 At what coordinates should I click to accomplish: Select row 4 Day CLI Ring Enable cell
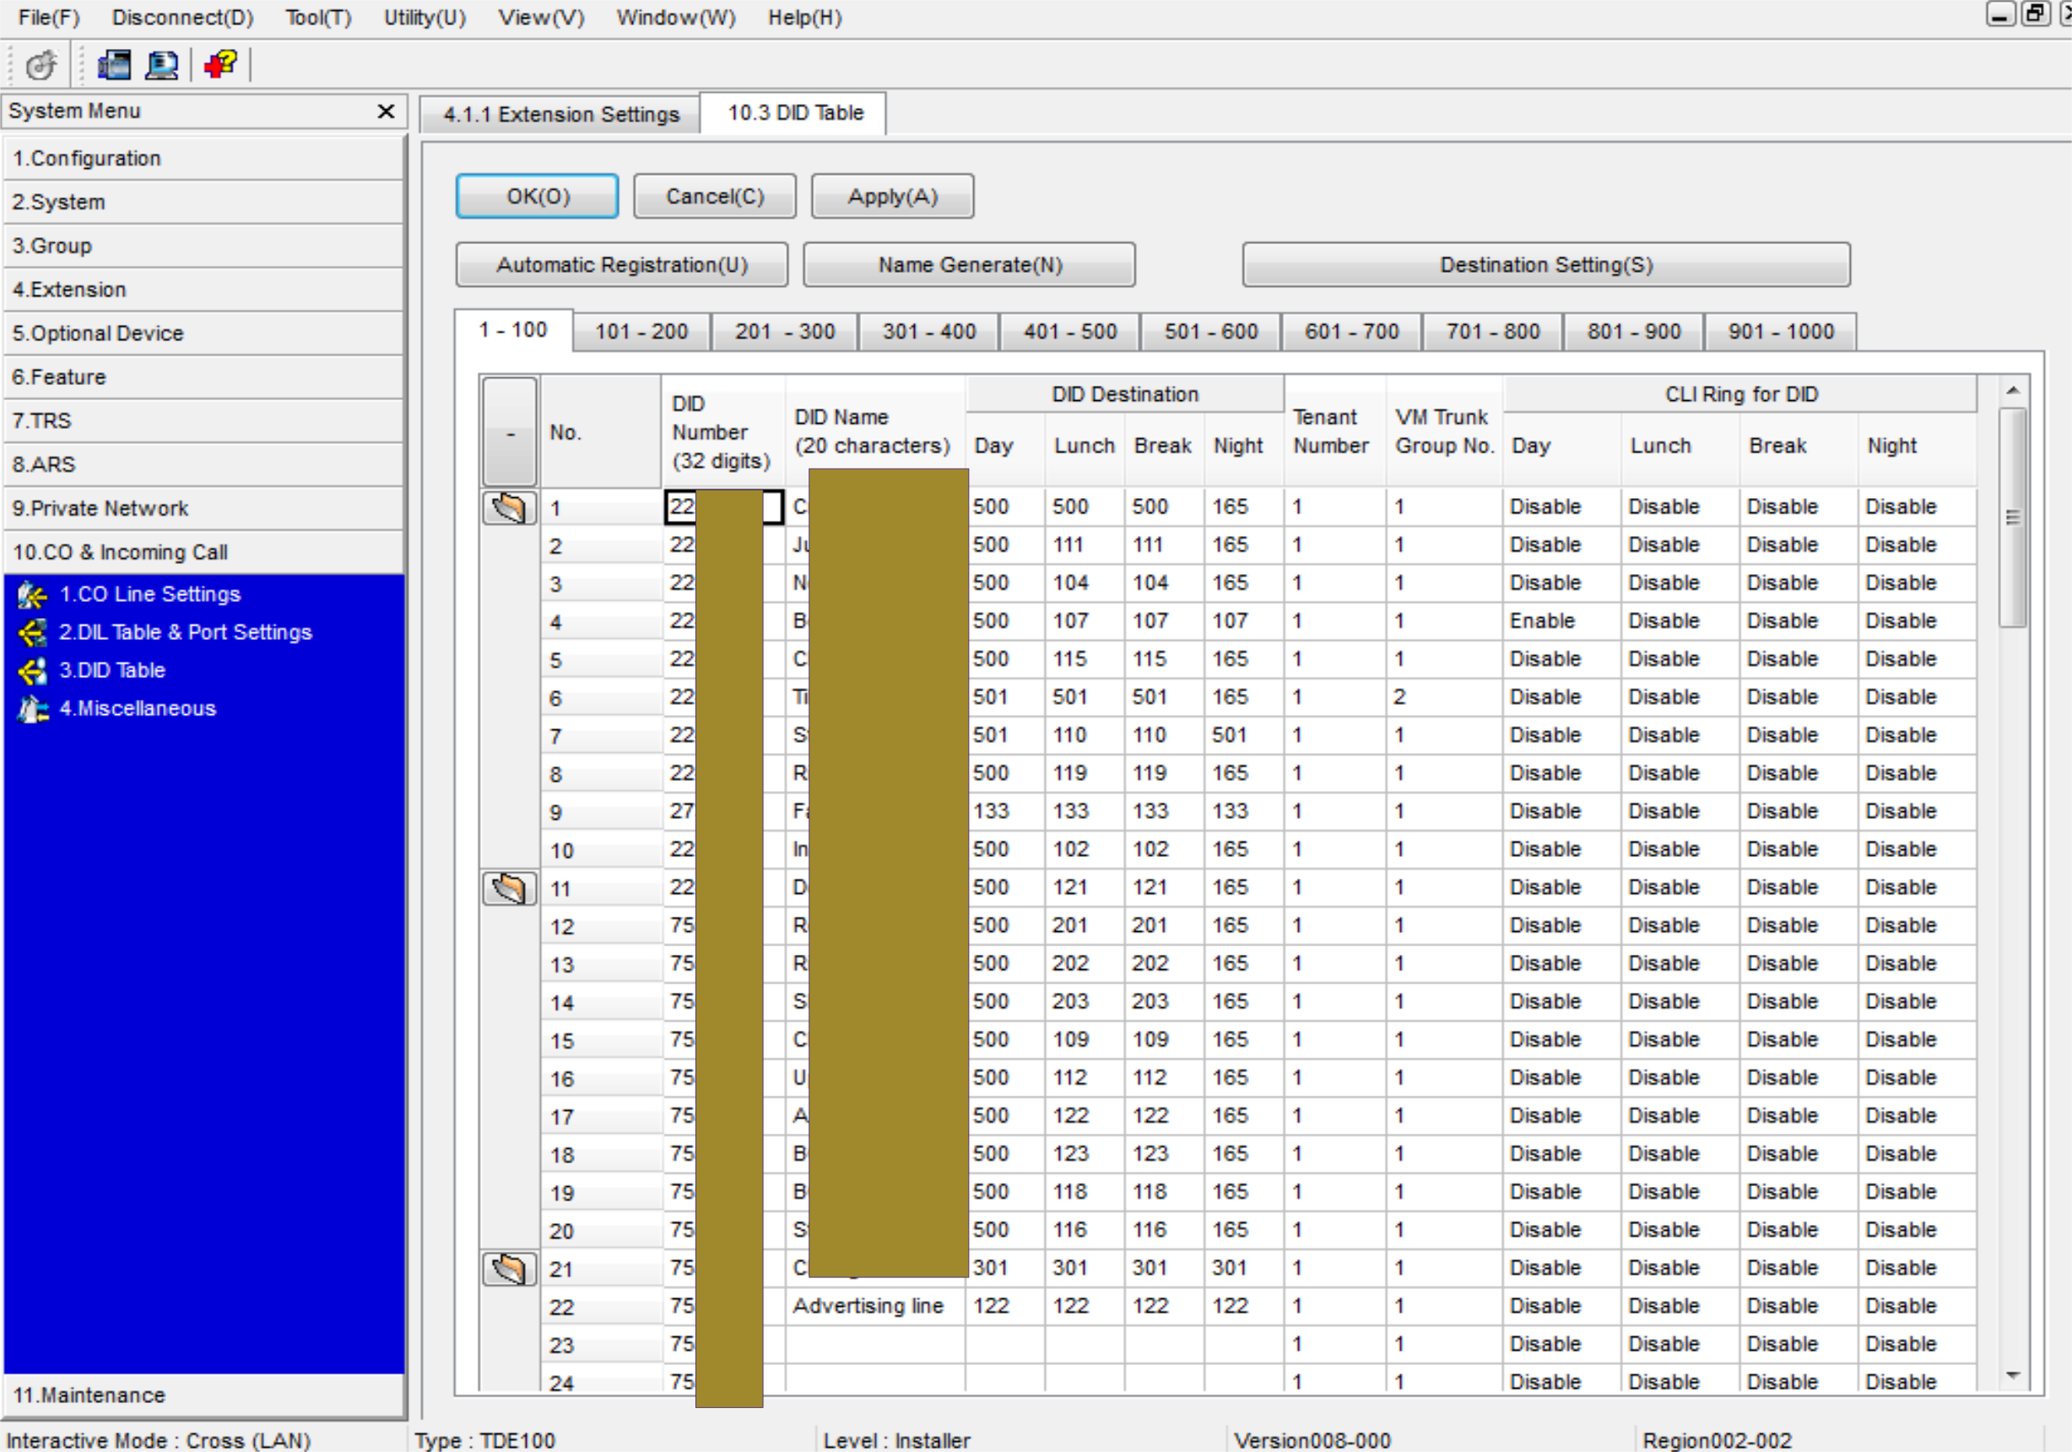[1560, 620]
